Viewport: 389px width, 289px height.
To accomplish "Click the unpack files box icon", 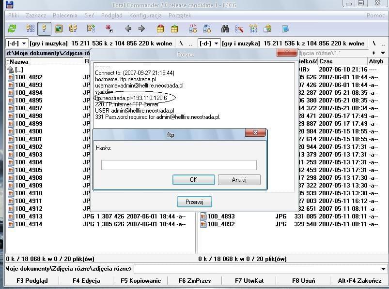I will point(174,29).
